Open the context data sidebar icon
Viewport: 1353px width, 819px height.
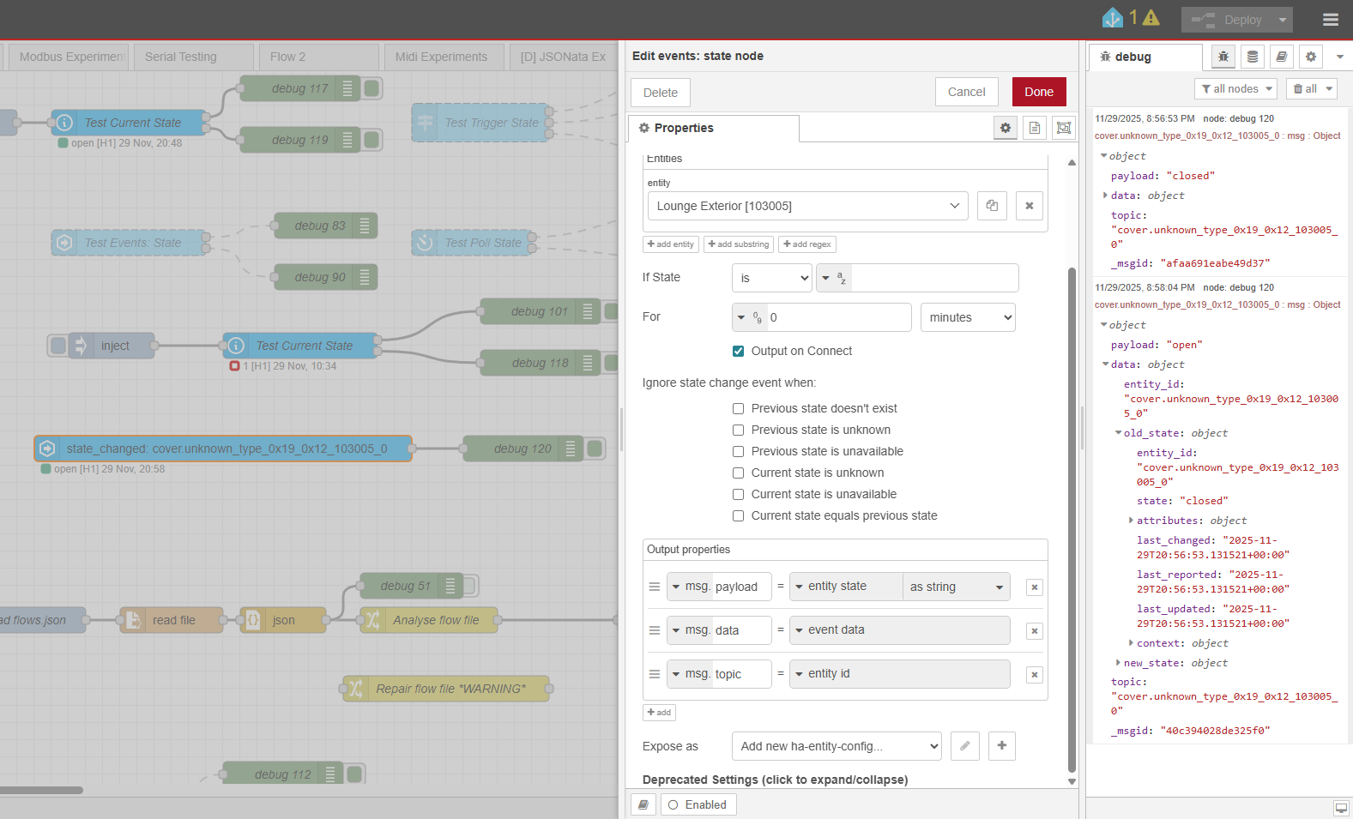tap(1253, 57)
